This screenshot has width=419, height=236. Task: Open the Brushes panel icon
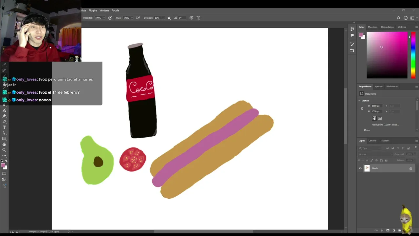[x=352, y=44]
